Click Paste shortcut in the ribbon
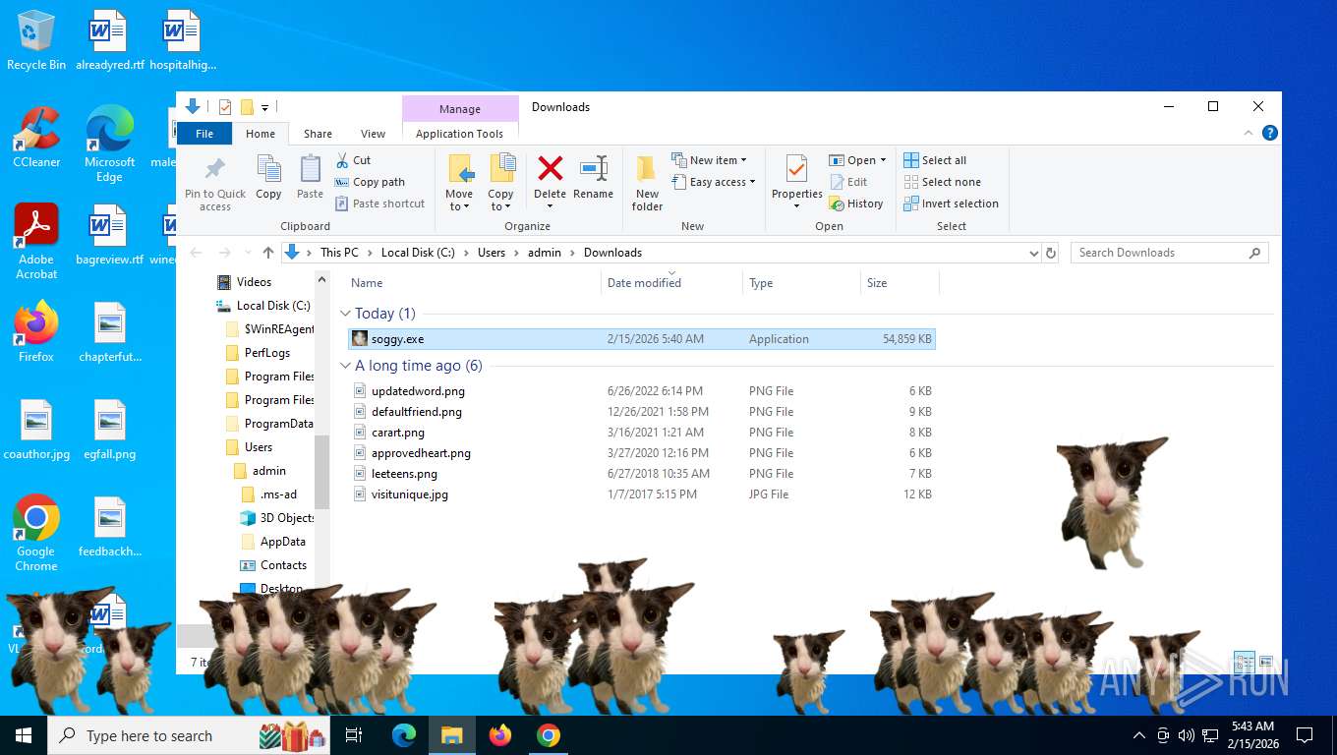Screen dimensions: 1337x755 click(379, 203)
